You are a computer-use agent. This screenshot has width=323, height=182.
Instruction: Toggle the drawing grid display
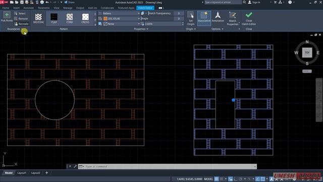click(217, 179)
